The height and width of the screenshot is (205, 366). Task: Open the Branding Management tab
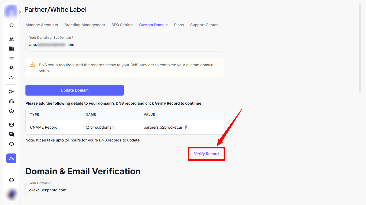coord(85,25)
